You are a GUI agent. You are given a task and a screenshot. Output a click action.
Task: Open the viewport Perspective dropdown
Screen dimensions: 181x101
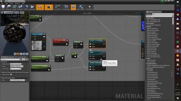[8, 12]
